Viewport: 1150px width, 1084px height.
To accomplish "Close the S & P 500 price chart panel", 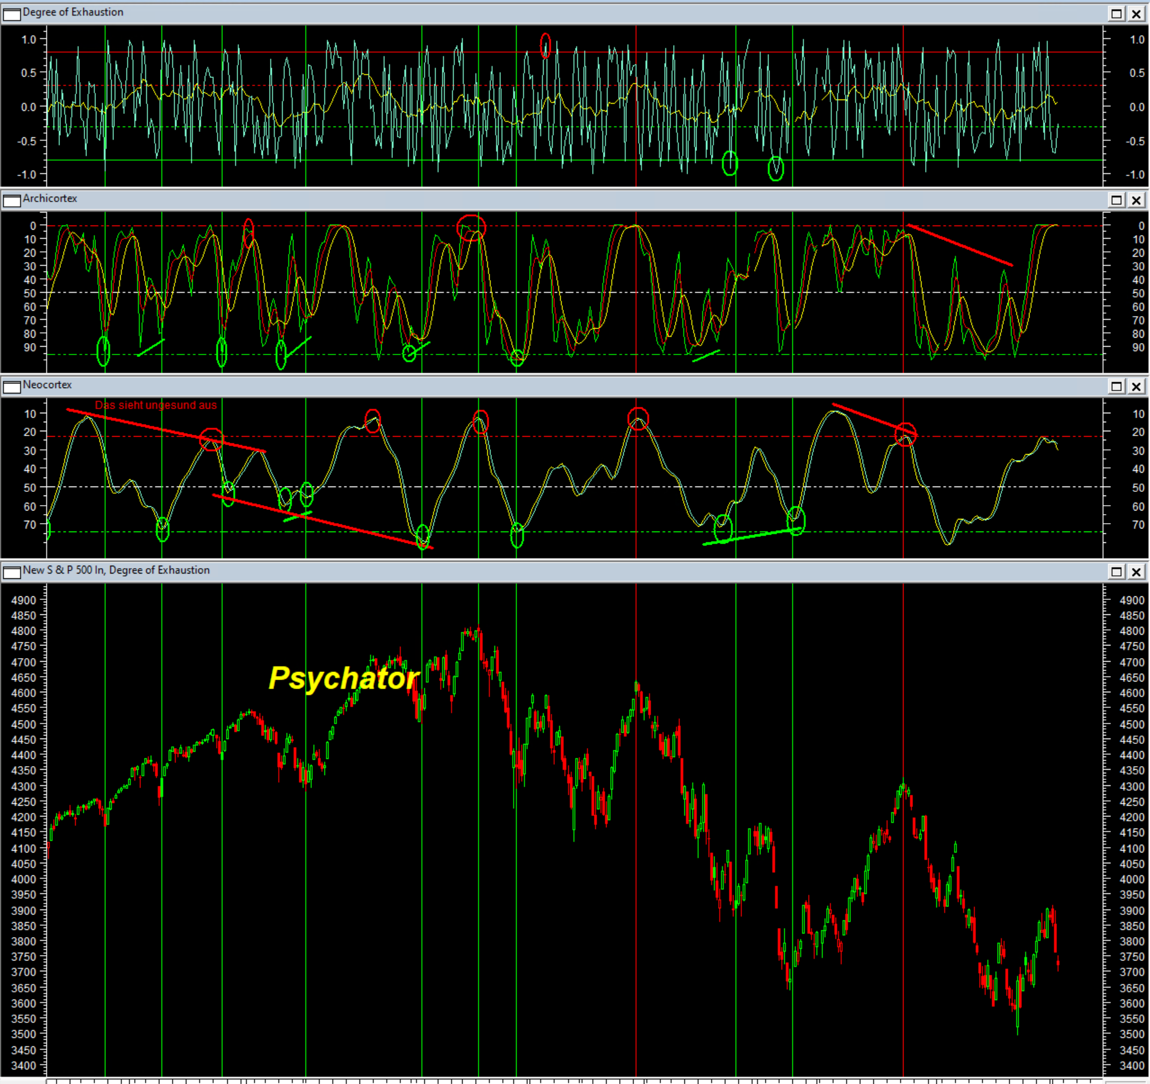I will coord(1136,572).
